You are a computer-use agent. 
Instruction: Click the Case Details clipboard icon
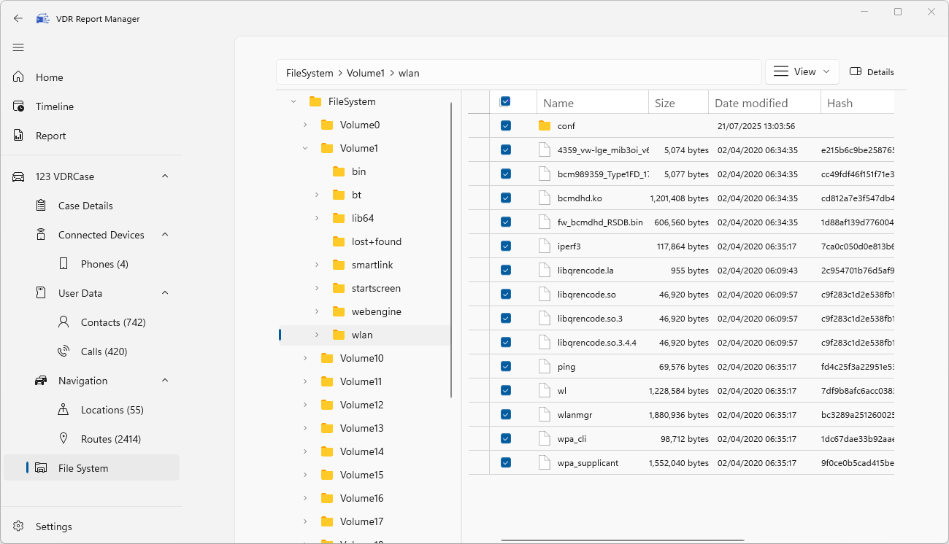(42, 206)
